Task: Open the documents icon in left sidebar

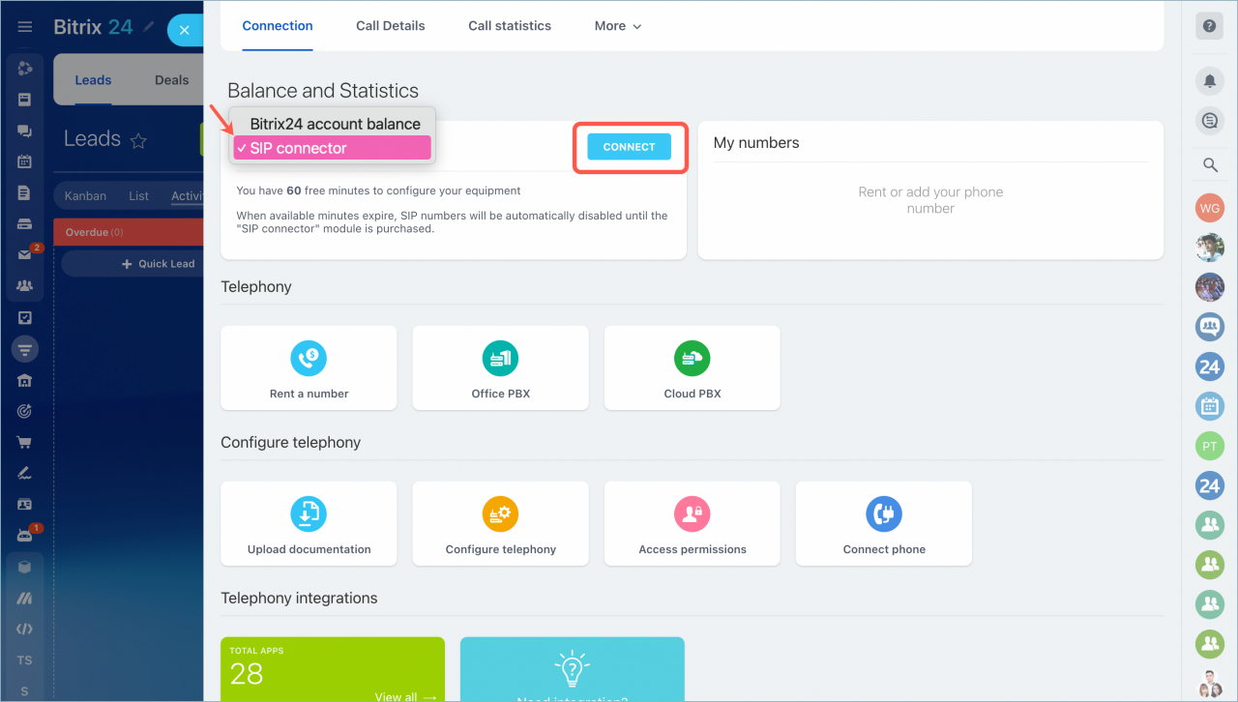Action: click(25, 192)
